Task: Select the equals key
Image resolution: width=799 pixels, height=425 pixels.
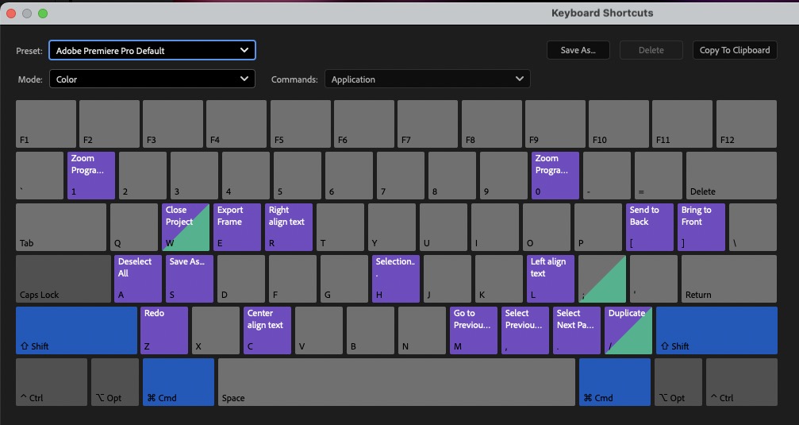Action: [659, 176]
